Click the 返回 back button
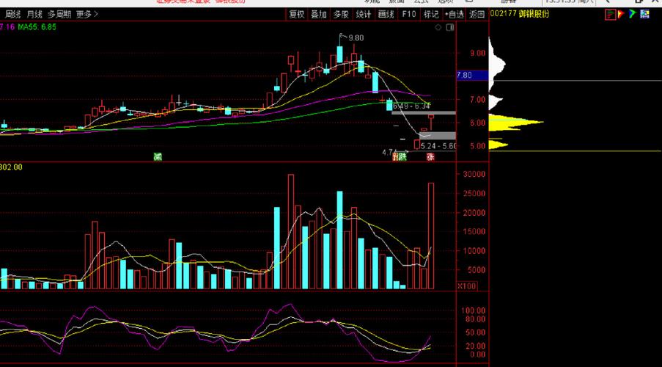Screen dimensions: 662x367 477,15
